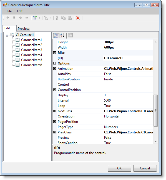Sort properties alphabetically with A-Z icon
Image resolution: width=166 pixels, height=180 pixels.
(62, 35)
